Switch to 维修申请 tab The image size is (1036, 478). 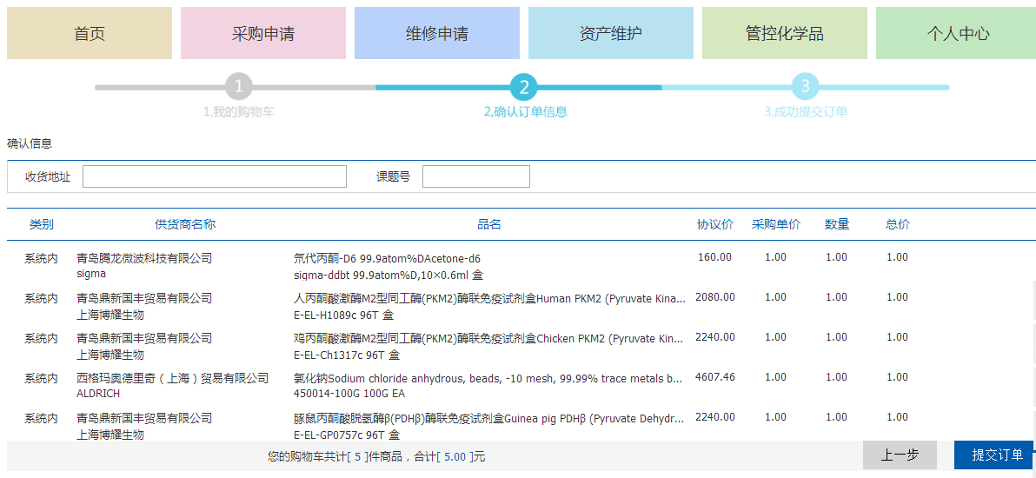click(x=436, y=33)
